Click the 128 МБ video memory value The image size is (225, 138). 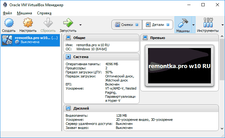pos(121,116)
